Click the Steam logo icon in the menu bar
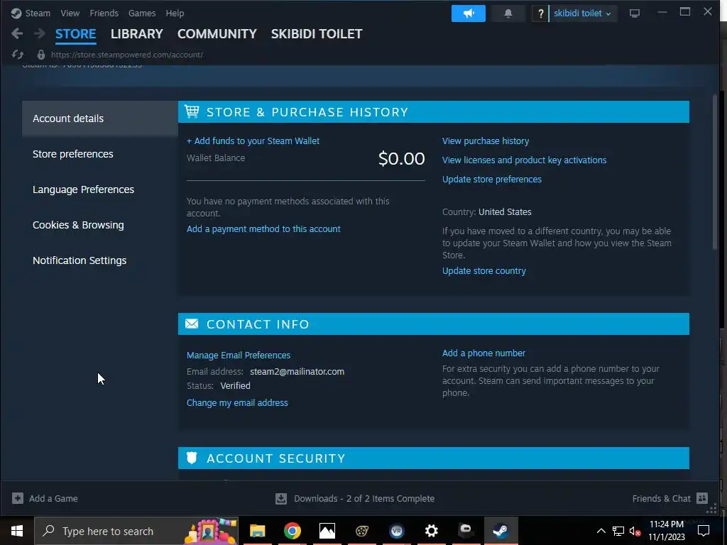The height and width of the screenshot is (545, 727). pos(16,13)
